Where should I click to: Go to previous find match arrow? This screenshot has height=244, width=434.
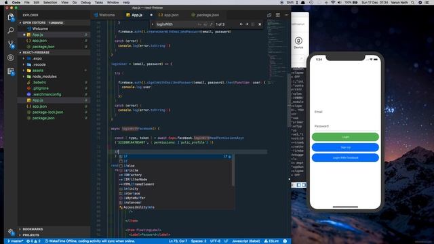241,24
